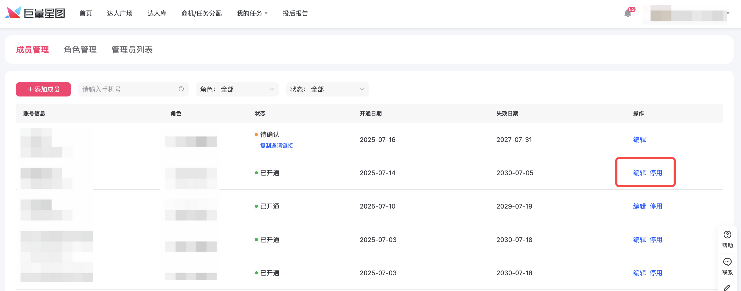
Task: Switch to the 管理员列表 tab
Action: coord(132,50)
